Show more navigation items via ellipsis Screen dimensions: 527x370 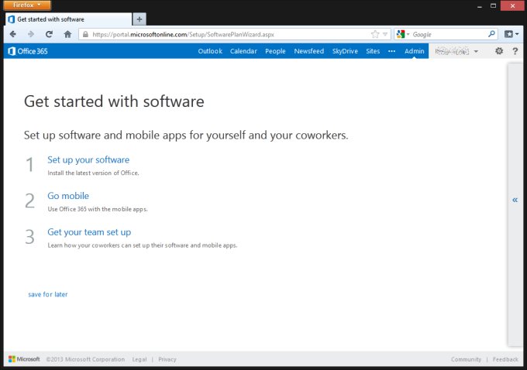391,51
